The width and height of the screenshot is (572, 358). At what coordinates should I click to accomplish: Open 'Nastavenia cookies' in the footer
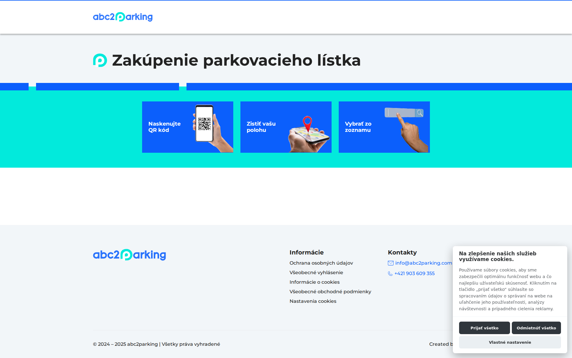pyautogui.click(x=313, y=301)
